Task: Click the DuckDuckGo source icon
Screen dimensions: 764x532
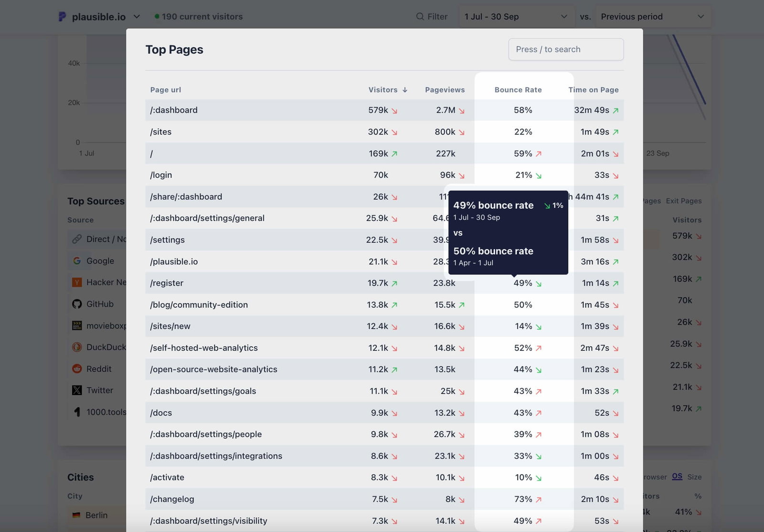Action: point(77,347)
